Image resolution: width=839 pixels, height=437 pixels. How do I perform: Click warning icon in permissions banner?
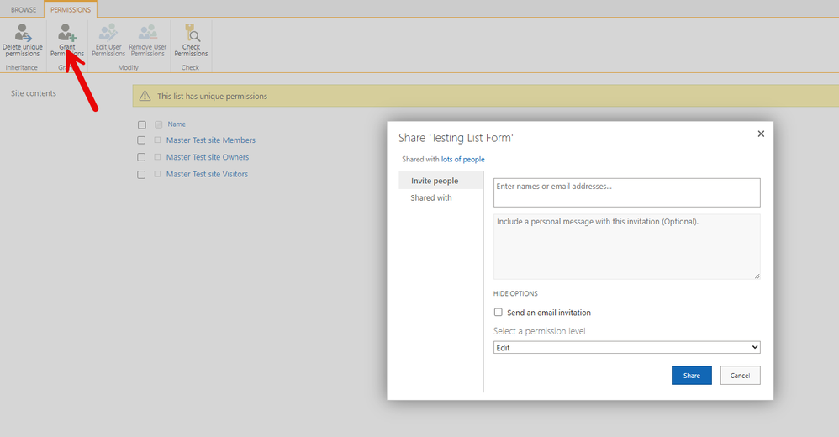(145, 97)
